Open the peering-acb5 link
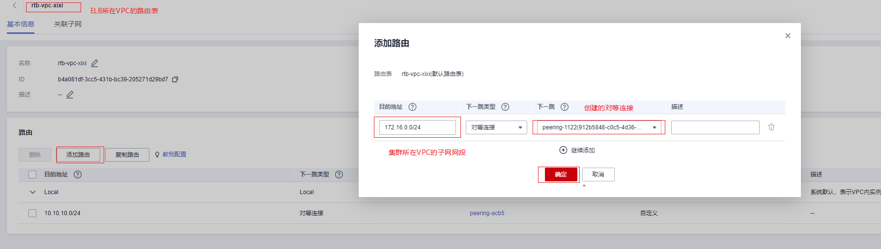 (x=487, y=213)
